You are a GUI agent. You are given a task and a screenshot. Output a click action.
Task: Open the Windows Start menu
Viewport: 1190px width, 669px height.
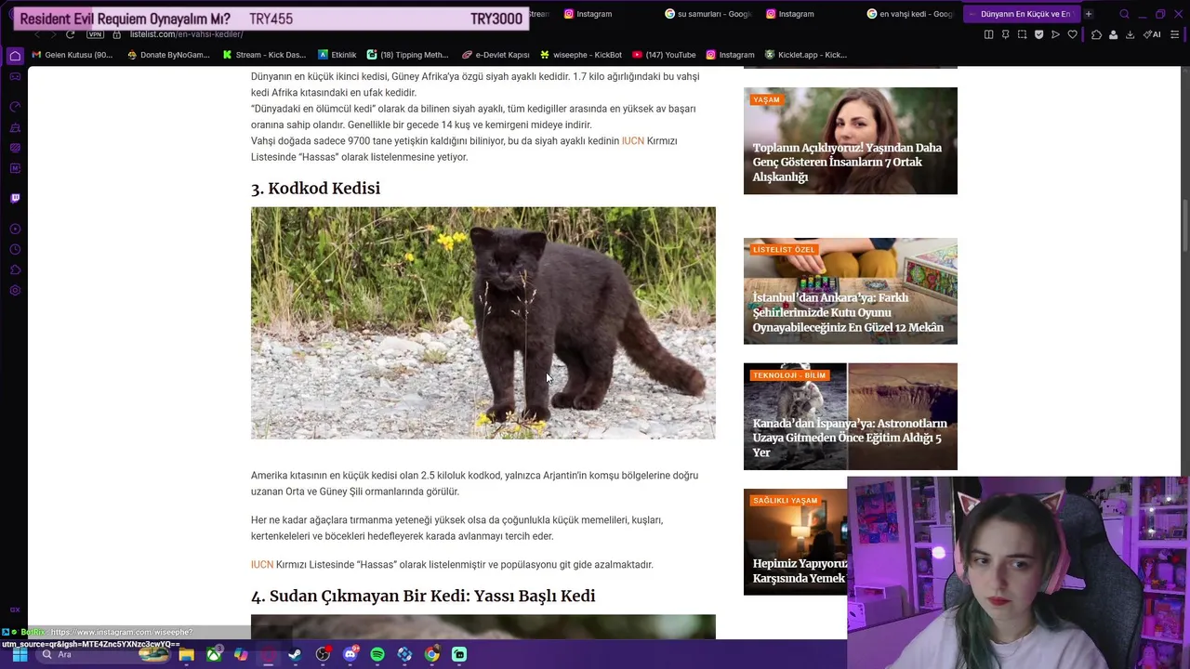20,654
